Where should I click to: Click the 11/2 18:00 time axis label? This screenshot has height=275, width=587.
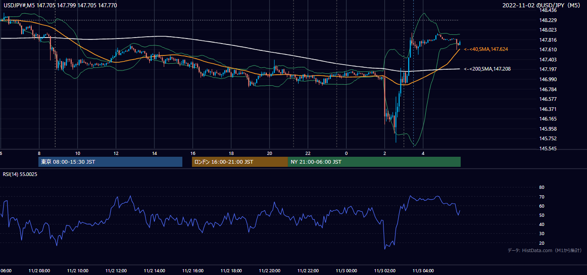point(231,271)
